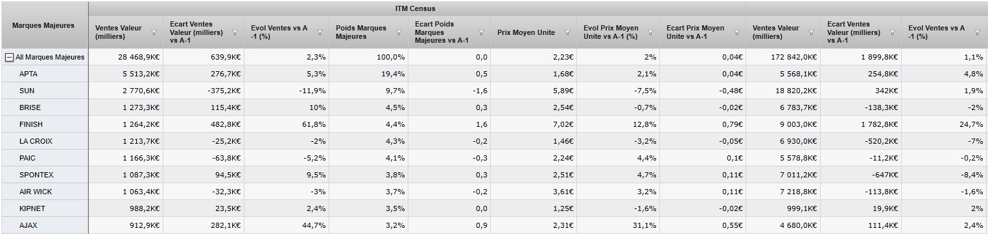The image size is (988, 235).
Task: Open filter on Poids Marques Majeures column
Action: pos(400,32)
